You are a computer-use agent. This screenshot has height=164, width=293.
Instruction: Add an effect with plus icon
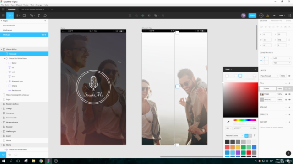[289, 114]
